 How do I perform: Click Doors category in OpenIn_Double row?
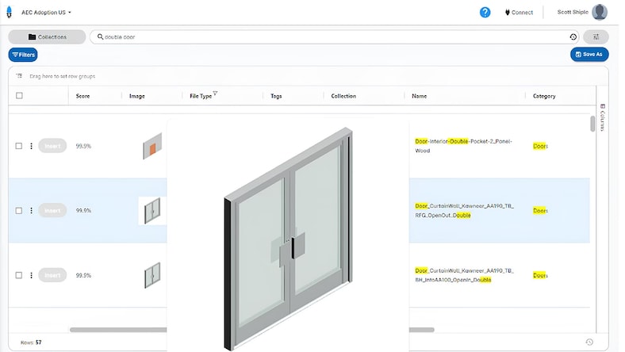(540, 275)
